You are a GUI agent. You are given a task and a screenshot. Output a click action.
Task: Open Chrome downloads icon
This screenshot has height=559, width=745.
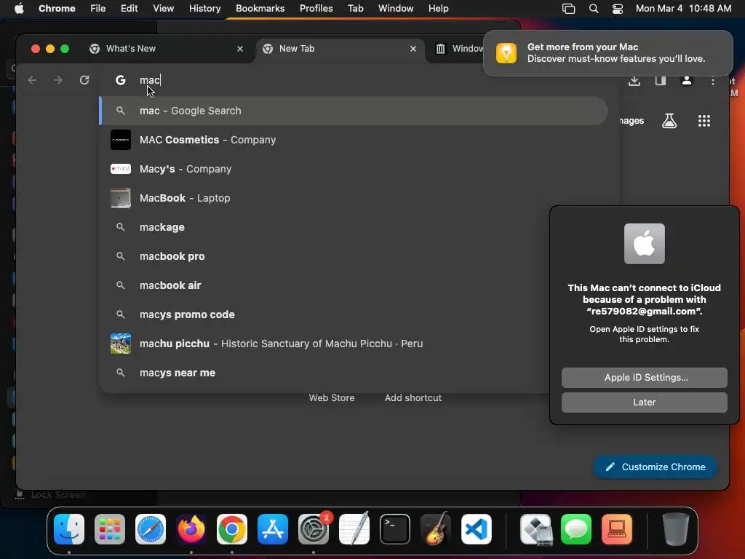pyautogui.click(x=634, y=81)
